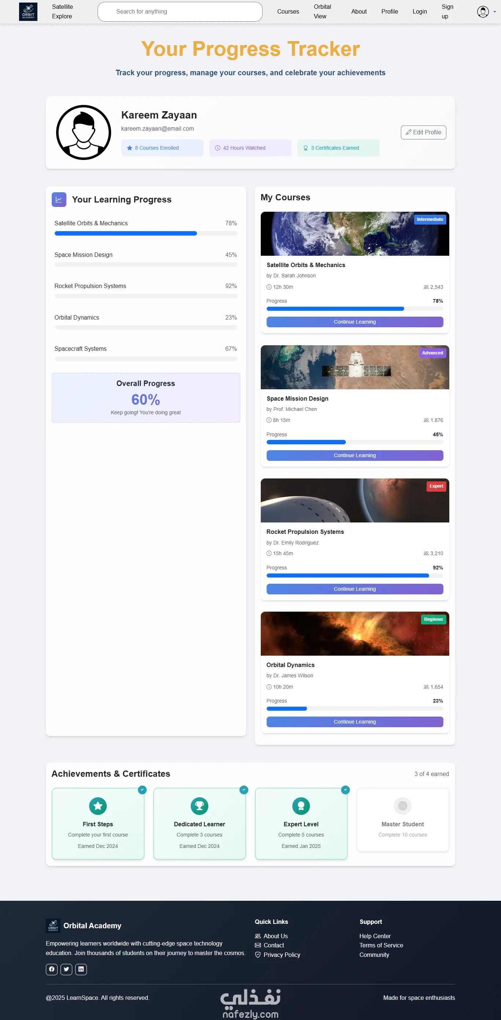The height and width of the screenshot is (1020, 501).
Task: Open the Privacy Policy footer link
Action: (x=282, y=955)
